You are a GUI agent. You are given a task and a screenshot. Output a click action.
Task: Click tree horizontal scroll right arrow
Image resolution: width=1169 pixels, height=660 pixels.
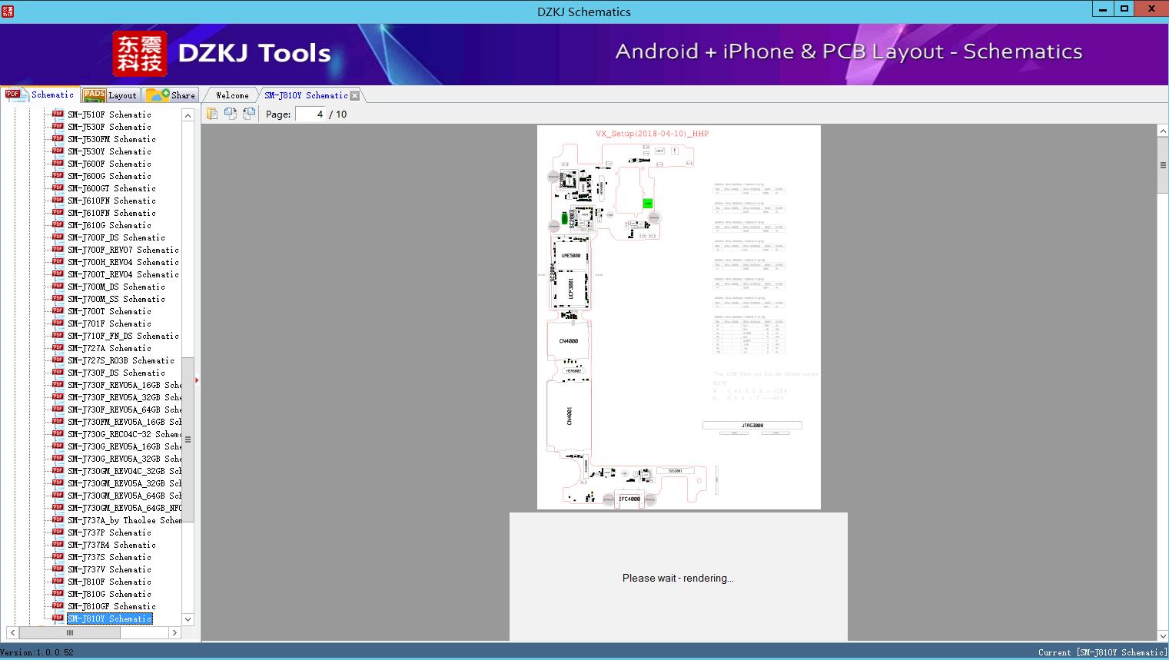174,632
